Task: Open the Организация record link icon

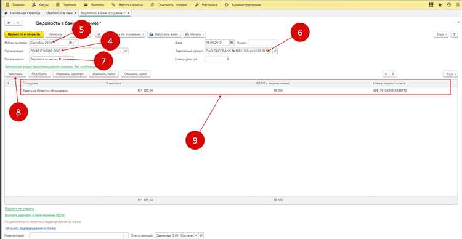Action: pos(126,51)
